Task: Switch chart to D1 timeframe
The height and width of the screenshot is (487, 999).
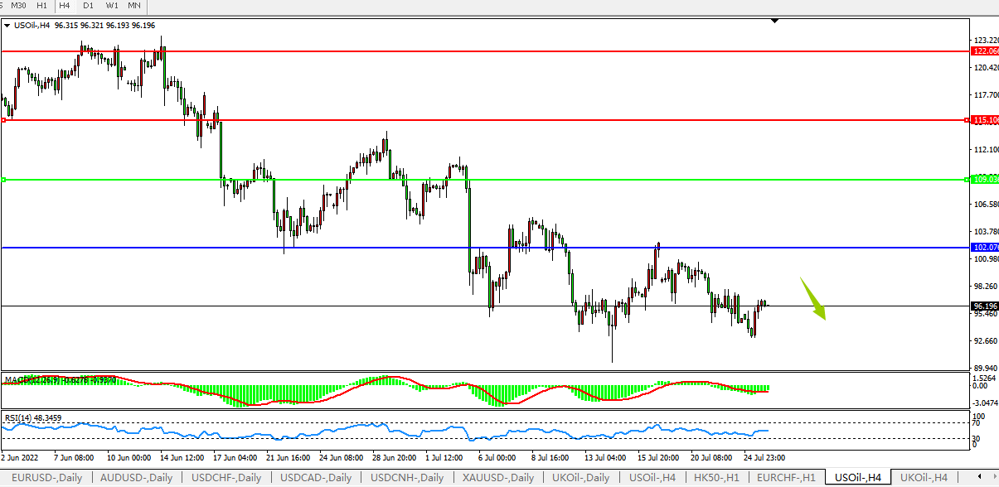Action: [x=88, y=6]
